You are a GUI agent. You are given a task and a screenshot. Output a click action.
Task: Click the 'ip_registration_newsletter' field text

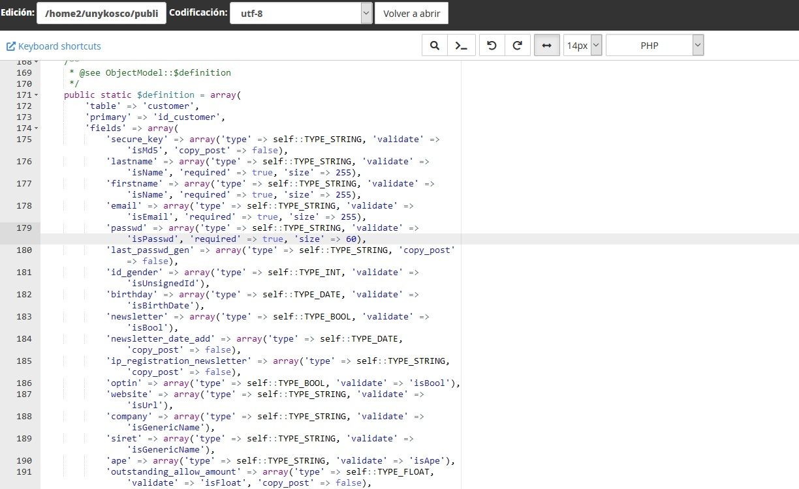click(179, 361)
